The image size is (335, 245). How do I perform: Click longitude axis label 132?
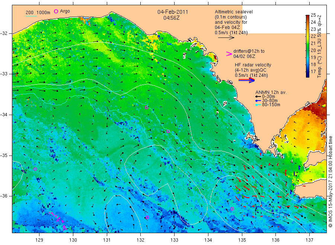pos(141,240)
